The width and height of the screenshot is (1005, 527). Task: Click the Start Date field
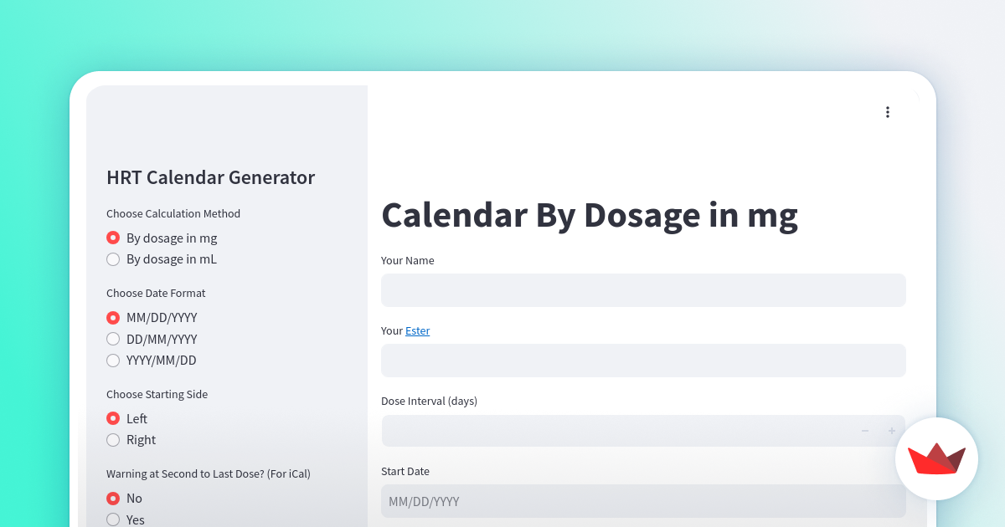[643, 501]
